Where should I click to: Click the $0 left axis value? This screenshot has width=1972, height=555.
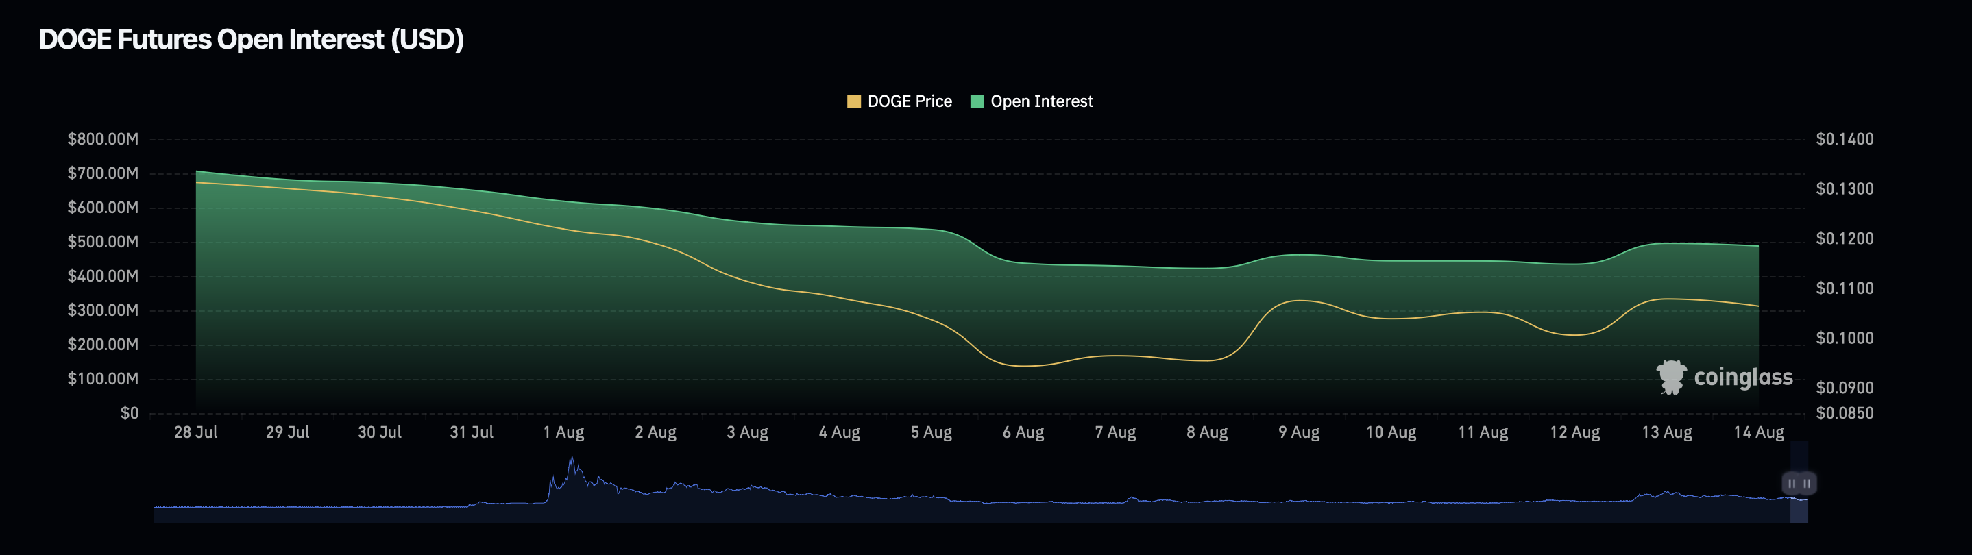tap(130, 412)
